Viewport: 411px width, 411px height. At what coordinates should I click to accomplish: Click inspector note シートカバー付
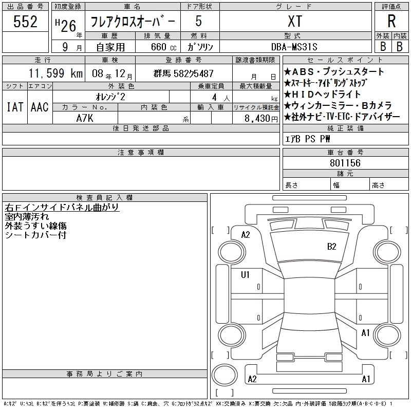(x=35, y=235)
